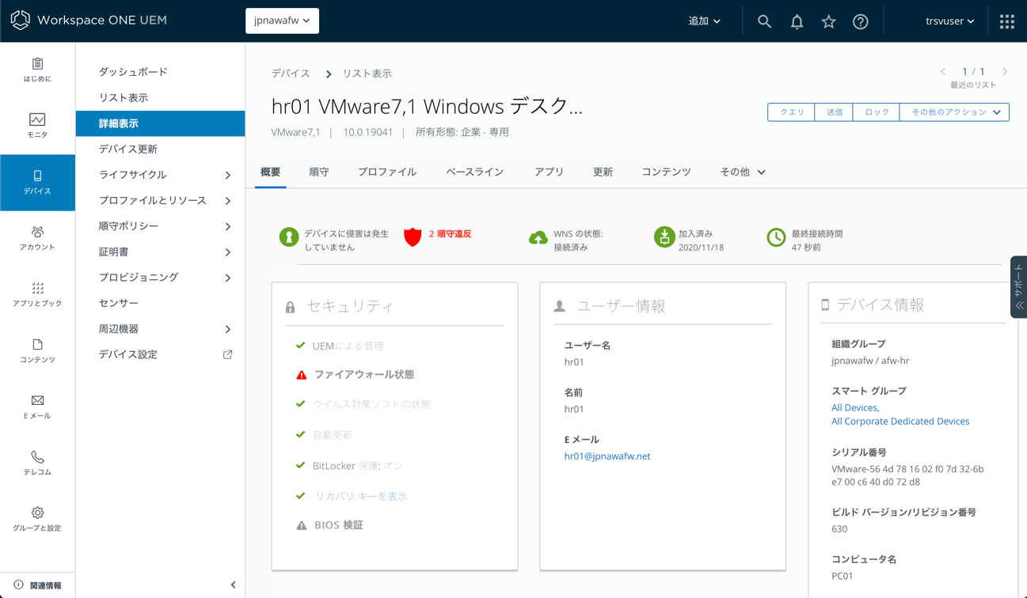The height and width of the screenshot is (598, 1027).
Task: Collapse the secondary navigation panel arrow
Action: pyautogui.click(x=233, y=585)
